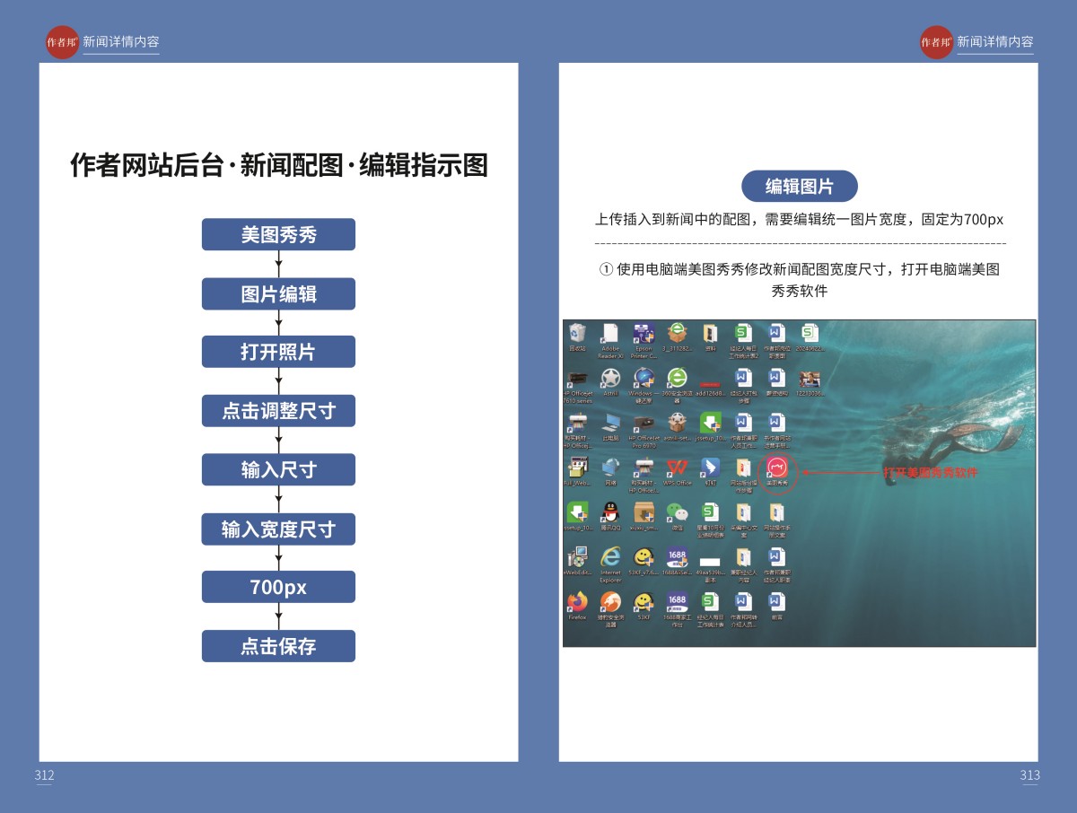Open the 腾讯QQ penguin icon
1077x813 pixels.
pos(610,512)
